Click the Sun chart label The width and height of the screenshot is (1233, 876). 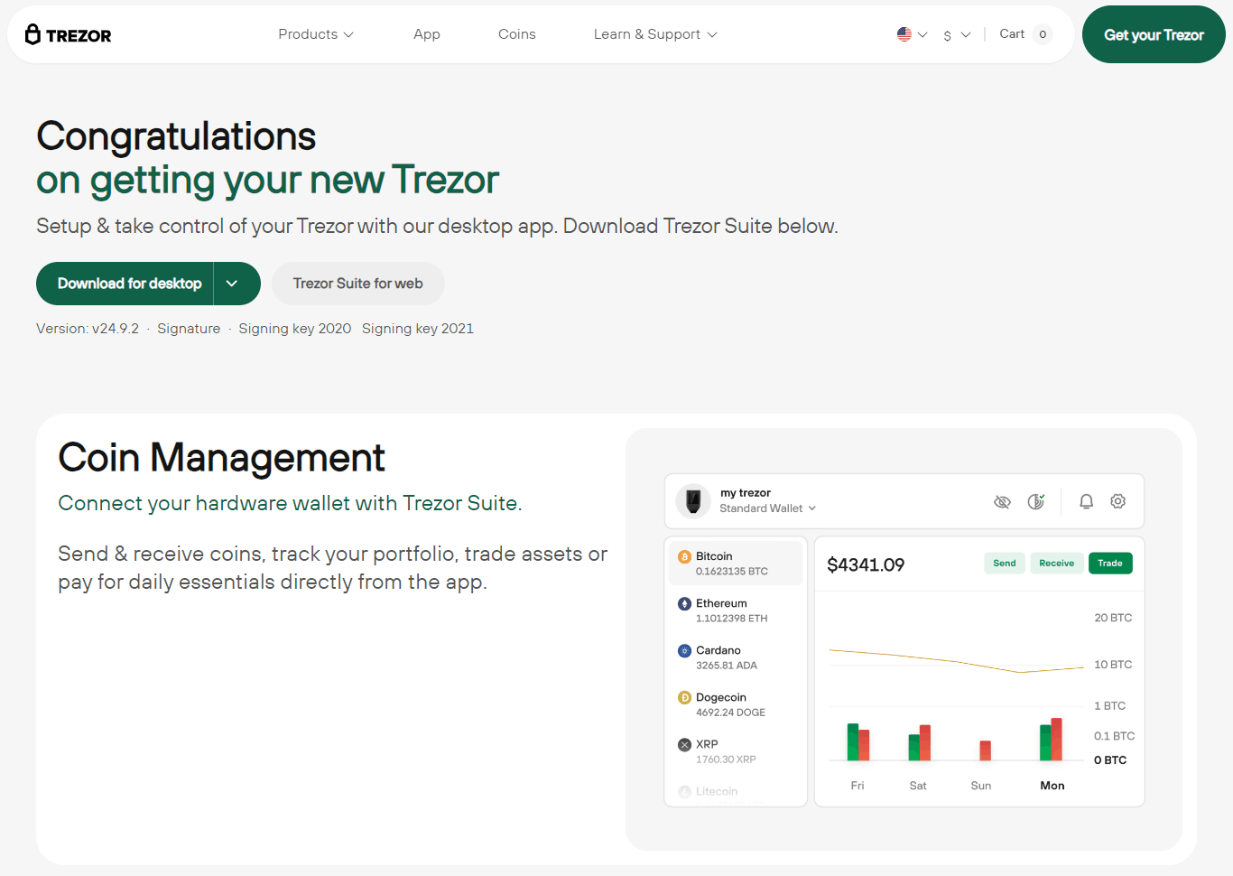(x=981, y=786)
